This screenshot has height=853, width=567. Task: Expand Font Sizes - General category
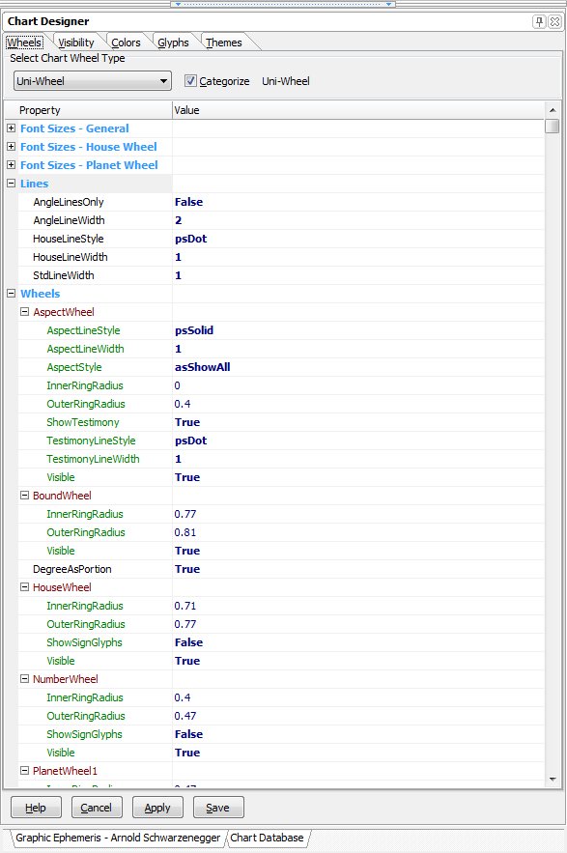(x=11, y=128)
